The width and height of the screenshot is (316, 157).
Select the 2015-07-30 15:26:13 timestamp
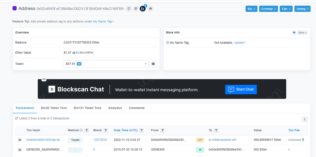pos(128,150)
